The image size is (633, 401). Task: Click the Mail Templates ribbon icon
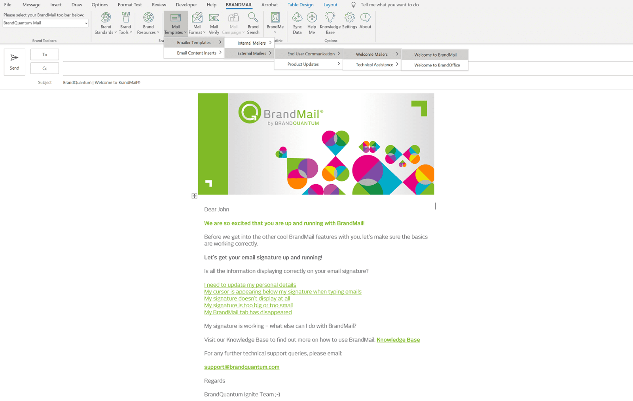click(176, 23)
